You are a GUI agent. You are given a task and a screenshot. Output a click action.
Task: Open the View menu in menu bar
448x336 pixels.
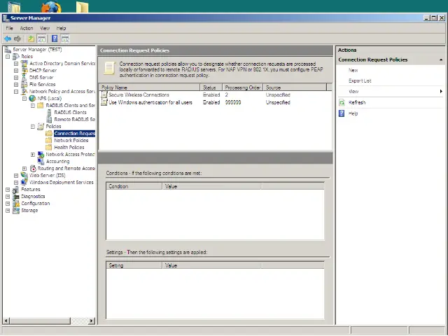[45, 28]
